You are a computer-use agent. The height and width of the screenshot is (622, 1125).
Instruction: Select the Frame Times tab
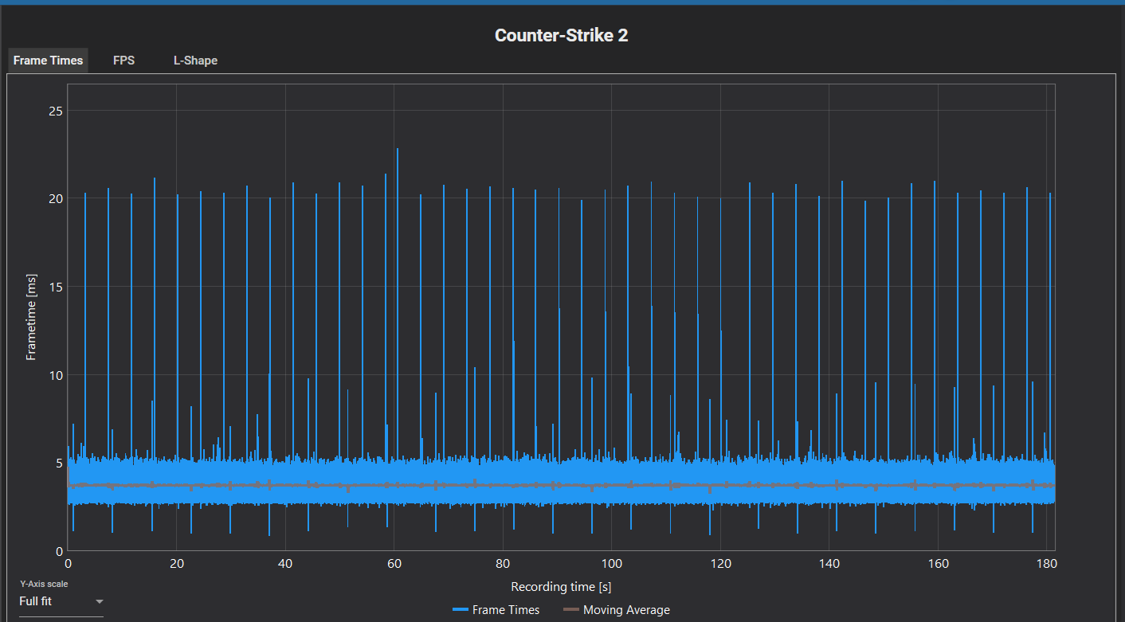47,60
